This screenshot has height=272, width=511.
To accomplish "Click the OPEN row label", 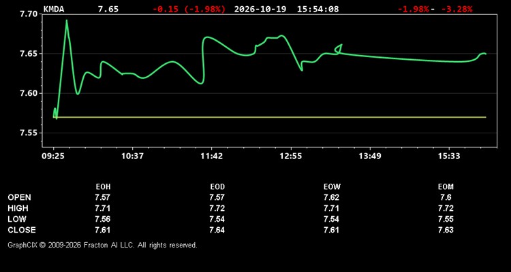I will pos(20,197).
